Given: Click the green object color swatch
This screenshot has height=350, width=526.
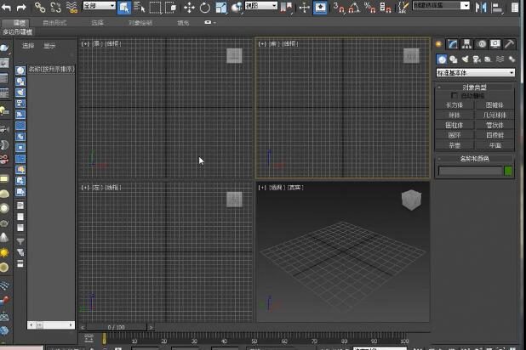Looking at the screenshot, I should [508, 171].
